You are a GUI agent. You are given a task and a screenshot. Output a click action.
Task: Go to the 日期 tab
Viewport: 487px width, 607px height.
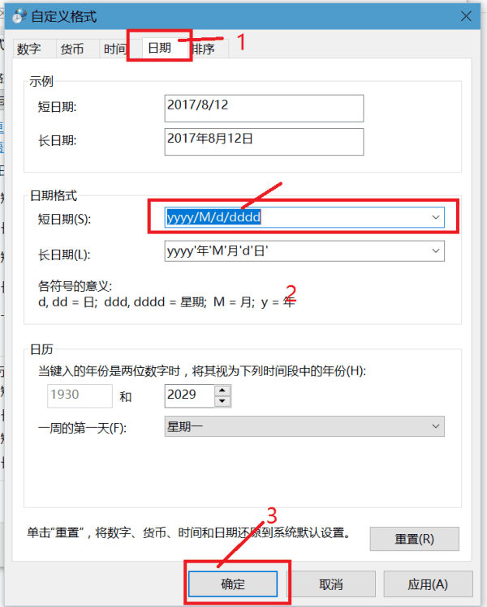point(159,49)
